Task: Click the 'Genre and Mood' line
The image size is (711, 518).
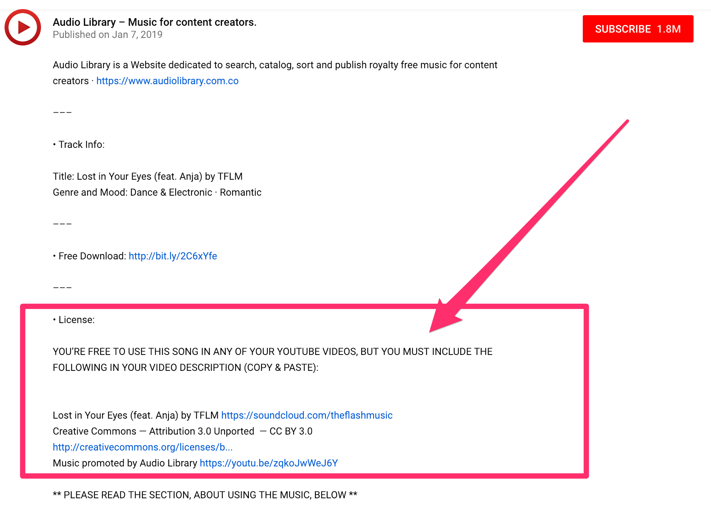Action: point(157,192)
